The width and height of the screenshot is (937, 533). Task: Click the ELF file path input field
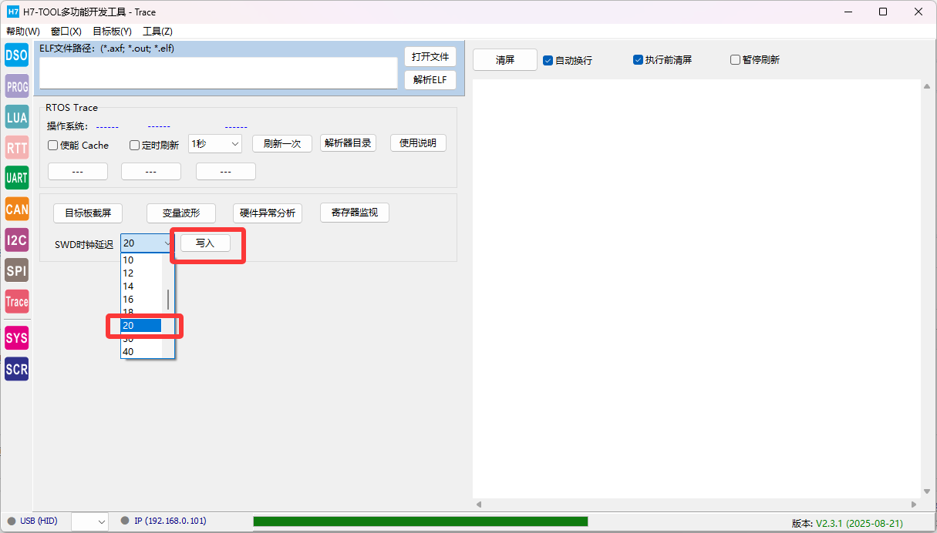tap(218, 73)
